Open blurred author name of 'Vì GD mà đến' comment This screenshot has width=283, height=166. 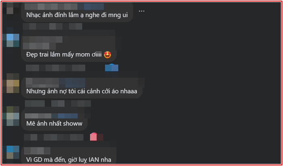click(x=37, y=151)
